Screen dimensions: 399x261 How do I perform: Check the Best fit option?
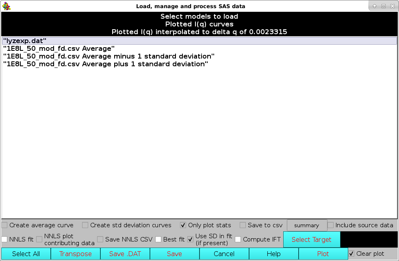pyautogui.click(x=158, y=239)
